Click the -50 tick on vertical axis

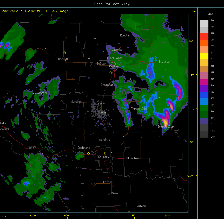click(x=190, y=142)
